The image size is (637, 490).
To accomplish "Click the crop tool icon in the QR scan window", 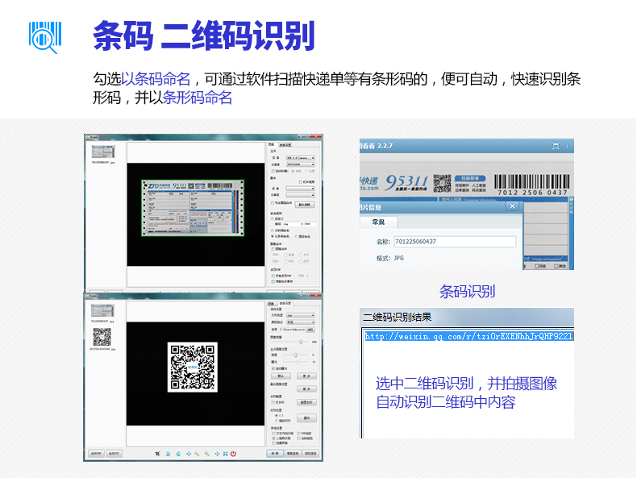I will coord(157,454).
